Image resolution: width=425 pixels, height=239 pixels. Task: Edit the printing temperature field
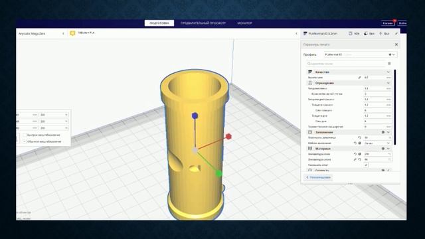(x=377, y=154)
